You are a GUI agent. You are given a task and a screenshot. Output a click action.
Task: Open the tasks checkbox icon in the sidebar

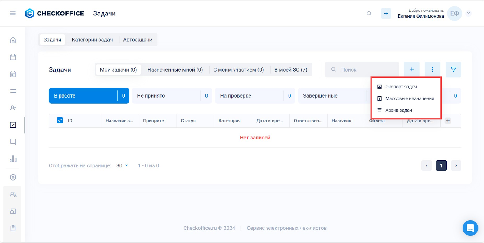pyautogui.click(x=13, y=125)
